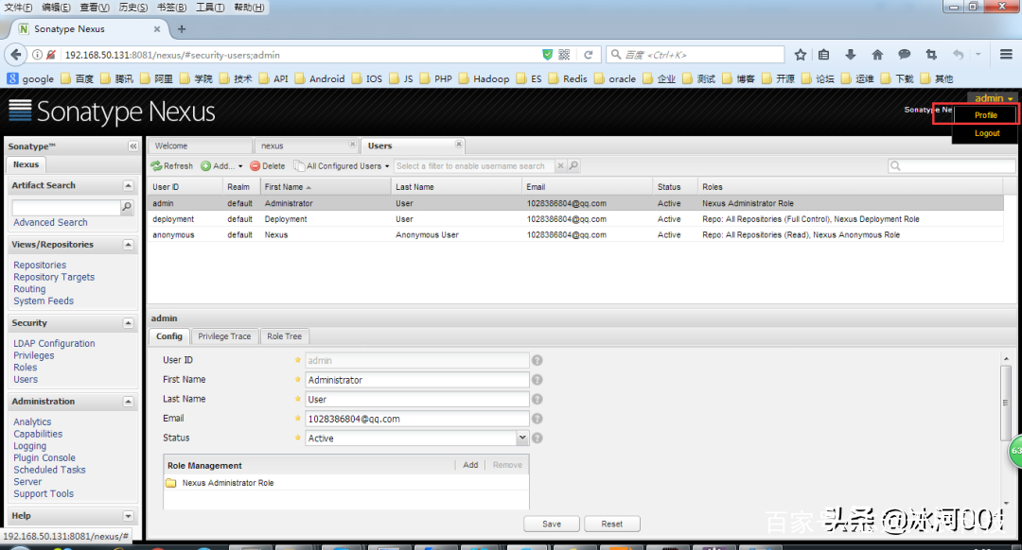Click the Email input field

tap(417, 419)
